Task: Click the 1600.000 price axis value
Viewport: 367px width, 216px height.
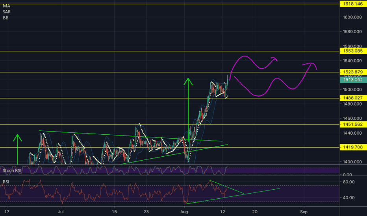Action: pos(352,17)
